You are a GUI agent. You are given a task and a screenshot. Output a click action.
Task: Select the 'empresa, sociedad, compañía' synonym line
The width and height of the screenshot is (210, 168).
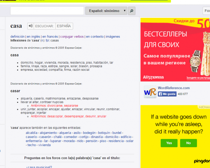point(55,70)
